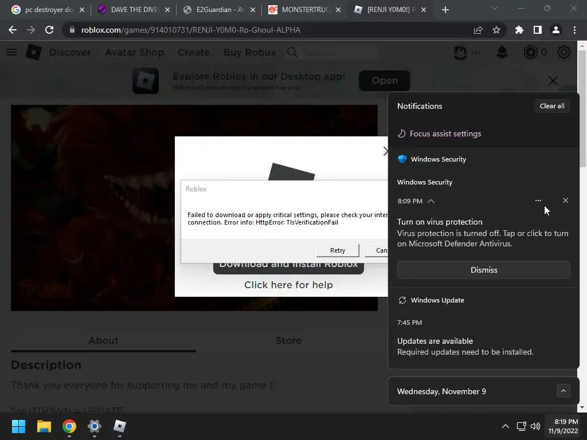The image size is (587, 440).
Task: Select the Store tab
Action: 289,340
